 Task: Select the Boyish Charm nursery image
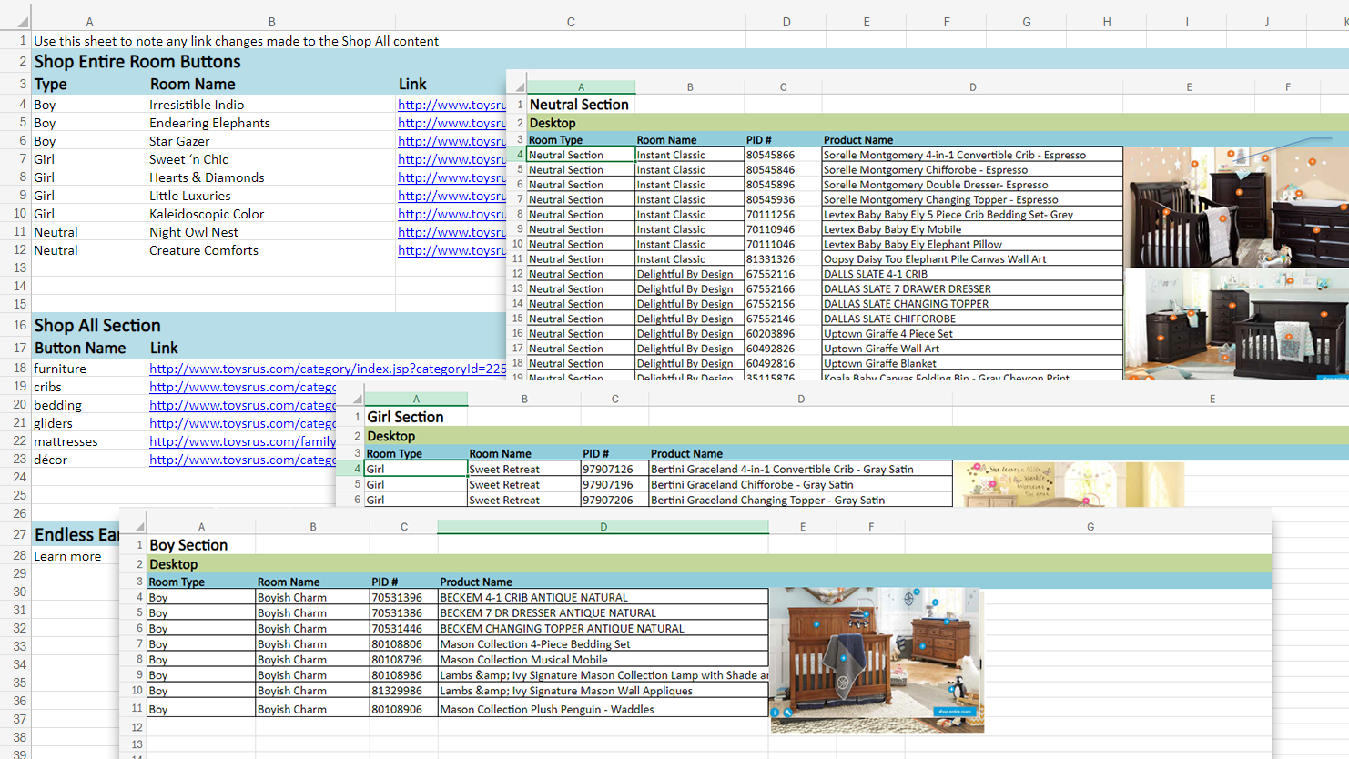point(877,660)
